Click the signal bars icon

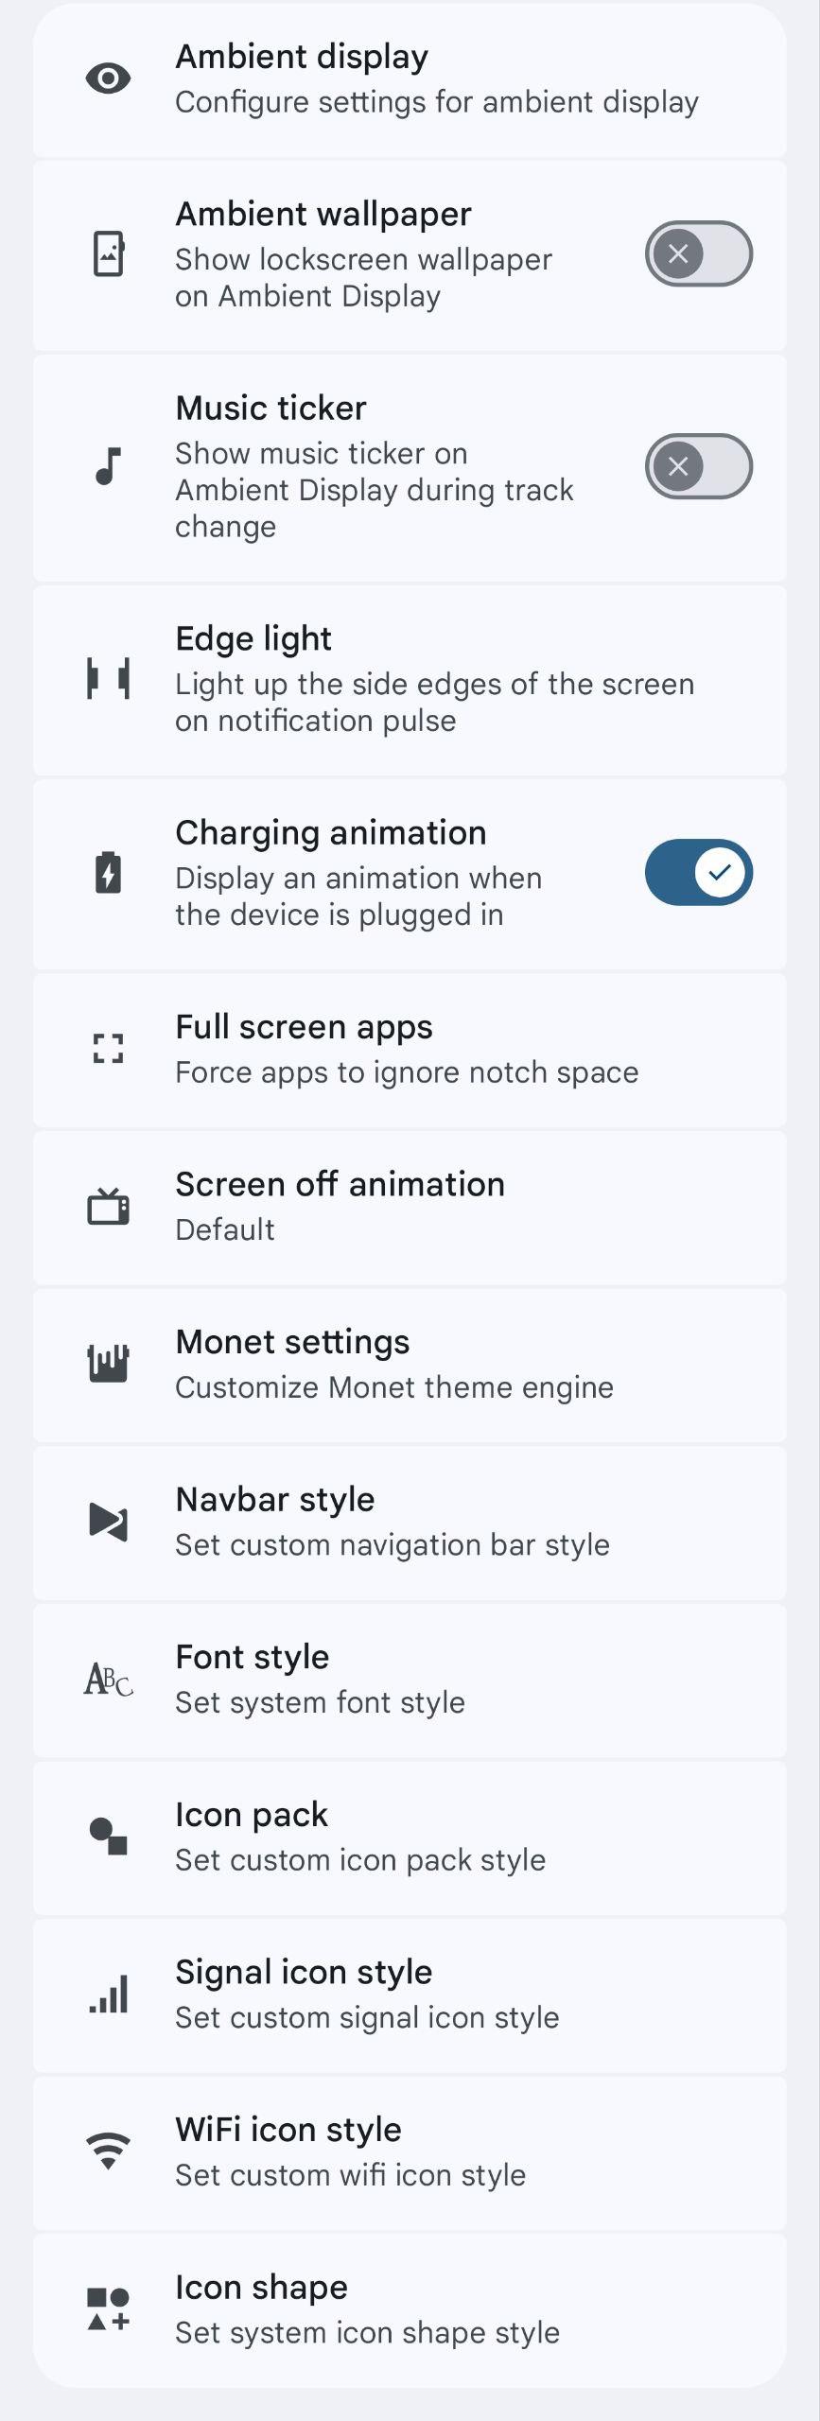coord(109,1994)
